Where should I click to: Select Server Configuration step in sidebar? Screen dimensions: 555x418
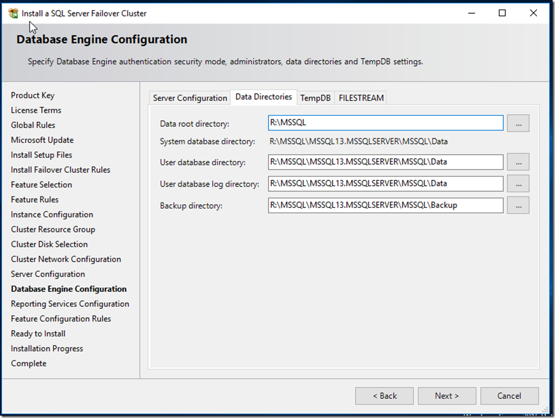pos(48,274)
